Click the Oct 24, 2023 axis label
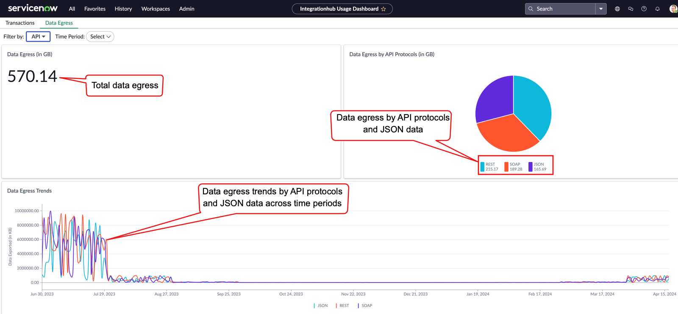Viewport: 678px width, 314px height. point(291,294)
